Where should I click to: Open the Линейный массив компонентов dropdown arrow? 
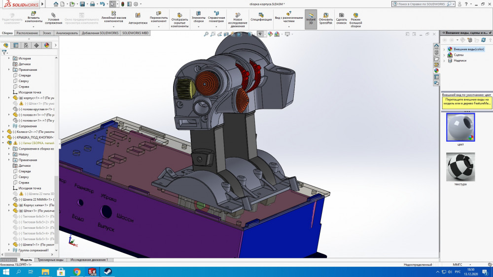point(112,26)
